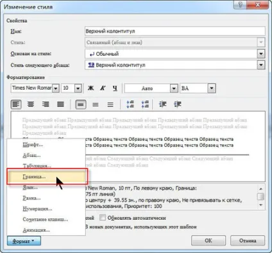Open the Times New Roman font dropdown
The height and width of the screenshot is (253, 272).
(56, 88)
